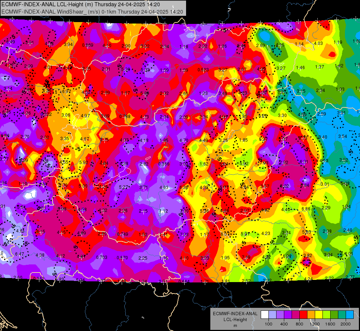
Task: Click the wind shear value 2.29
Action: (326, 208)
